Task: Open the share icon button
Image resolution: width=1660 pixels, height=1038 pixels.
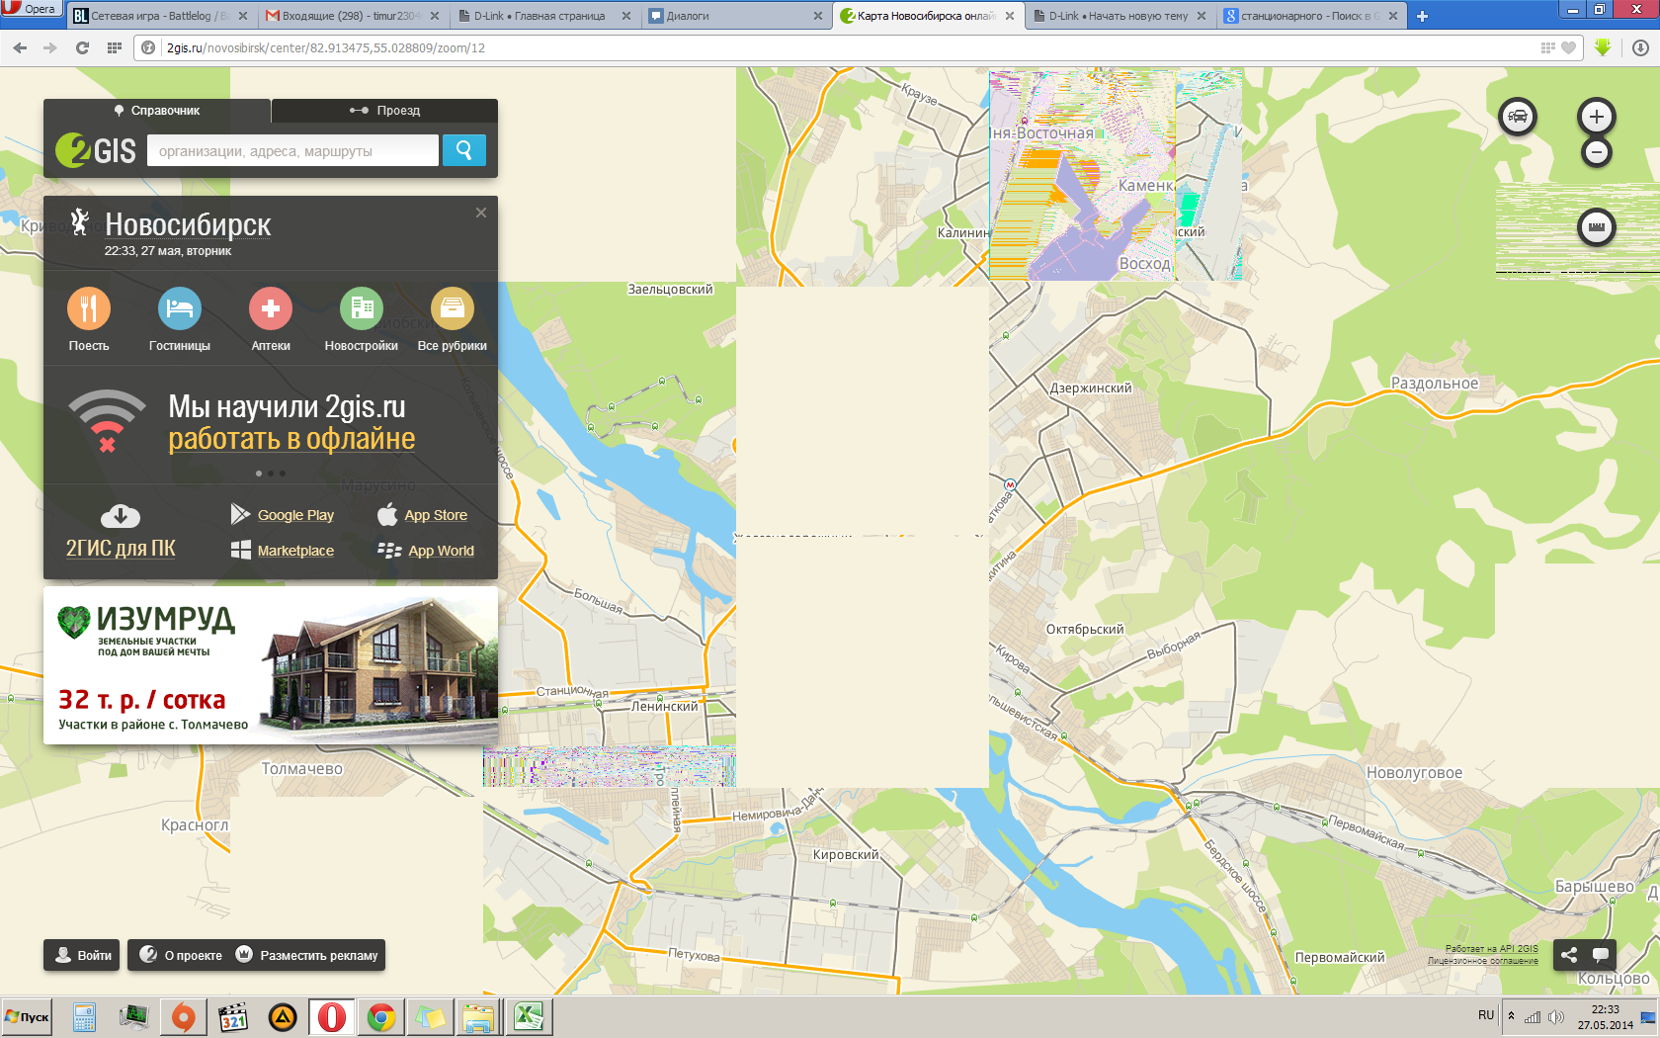Action: [1568, 955]
